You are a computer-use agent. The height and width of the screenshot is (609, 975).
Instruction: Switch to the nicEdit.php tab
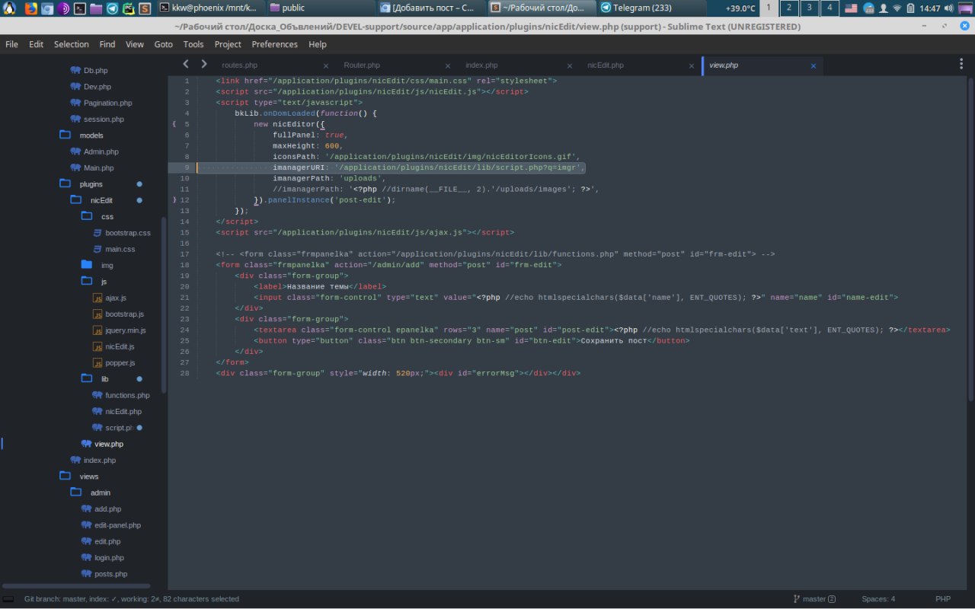(x=606, y=65)
